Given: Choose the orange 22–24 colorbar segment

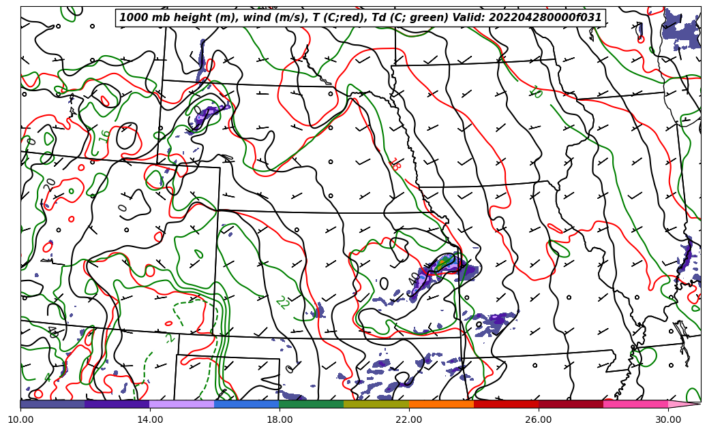Looking at the screenshot, I should click(441, 404).
